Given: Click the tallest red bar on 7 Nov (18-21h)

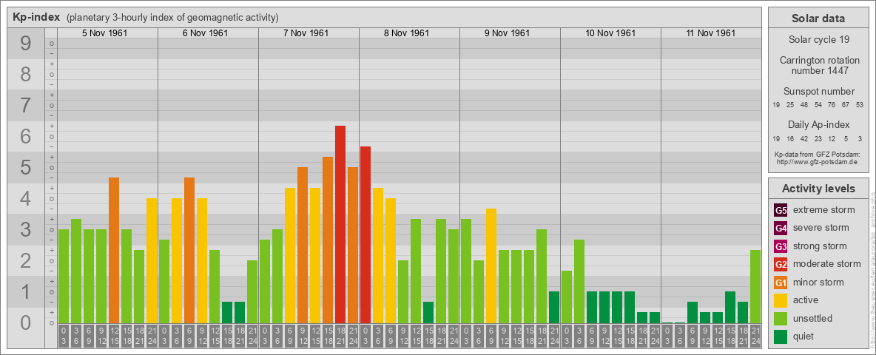Looking at the screenshot, I should [x=340, y=224].
